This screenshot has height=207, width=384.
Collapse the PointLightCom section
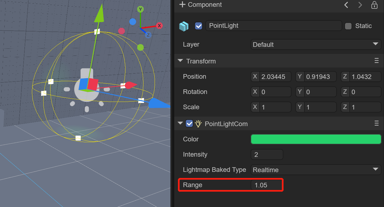(x=180, y=123)
